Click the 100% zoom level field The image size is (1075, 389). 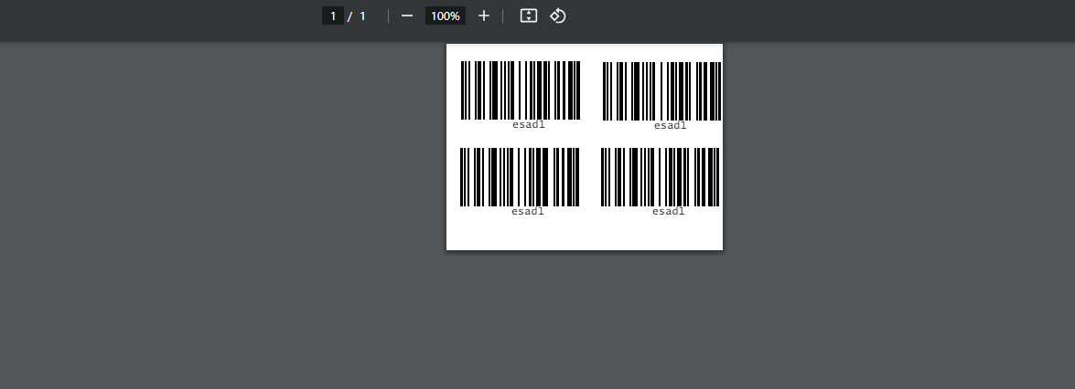click(446, 16)
